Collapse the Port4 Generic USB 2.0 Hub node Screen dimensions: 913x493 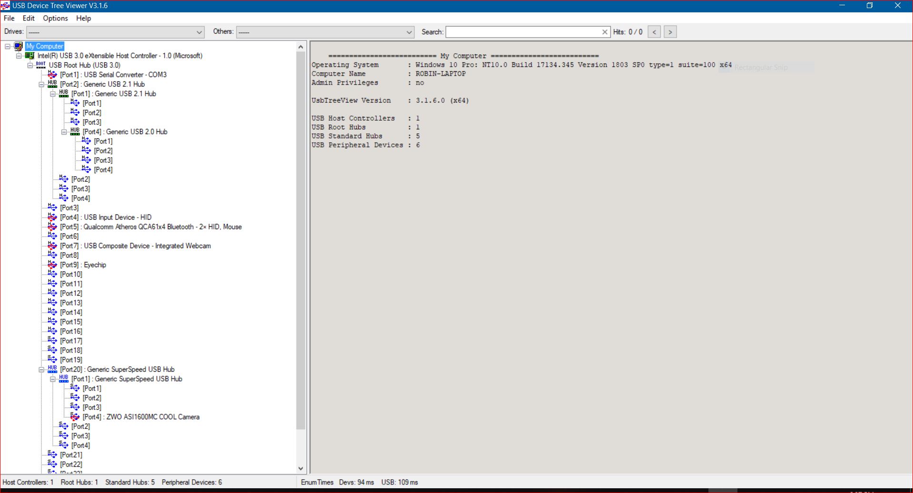(64, 132)
